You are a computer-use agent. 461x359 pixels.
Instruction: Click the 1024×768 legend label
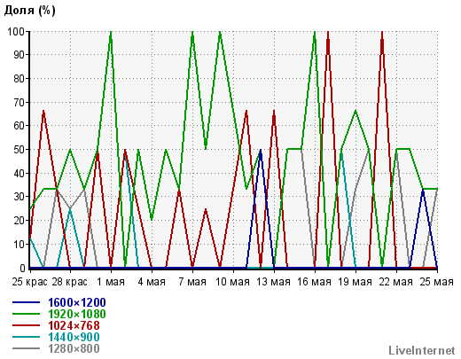74,325
